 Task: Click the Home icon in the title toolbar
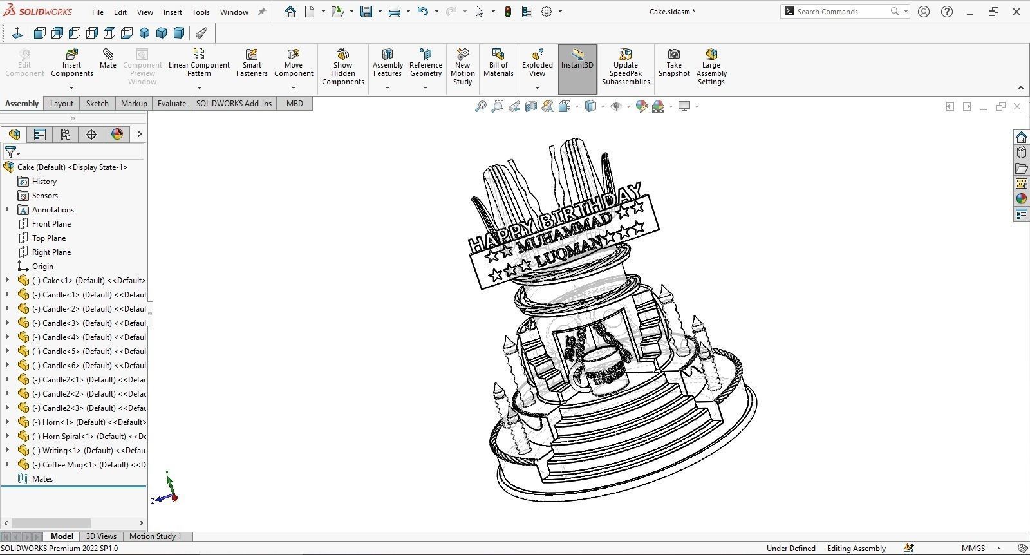[290, 12]
